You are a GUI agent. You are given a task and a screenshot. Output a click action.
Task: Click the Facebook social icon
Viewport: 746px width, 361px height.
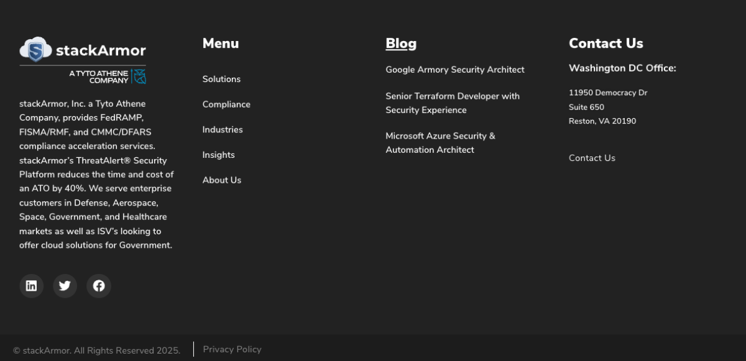coord(99,286)
